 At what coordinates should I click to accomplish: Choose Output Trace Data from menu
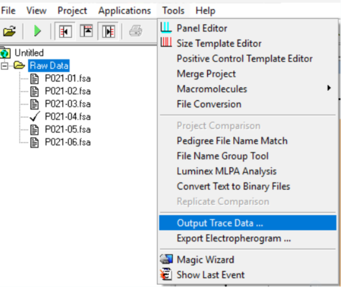click(220, 223)
